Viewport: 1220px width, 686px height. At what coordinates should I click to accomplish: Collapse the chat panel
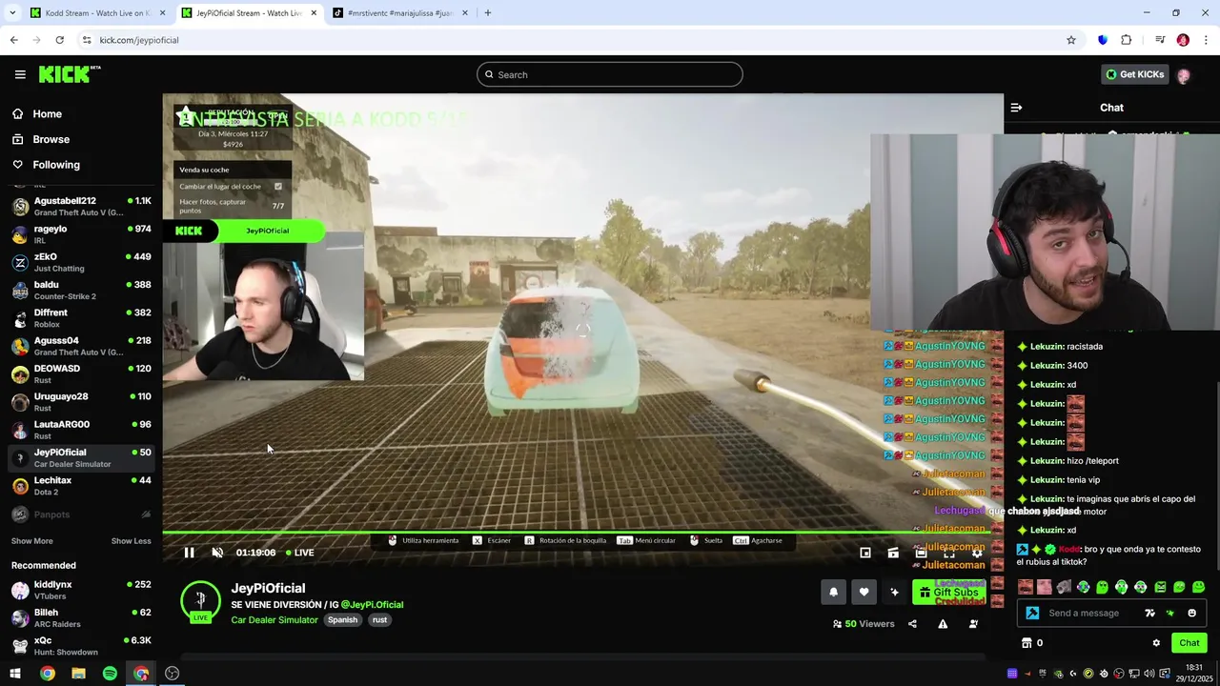[x=1016, y=108]
